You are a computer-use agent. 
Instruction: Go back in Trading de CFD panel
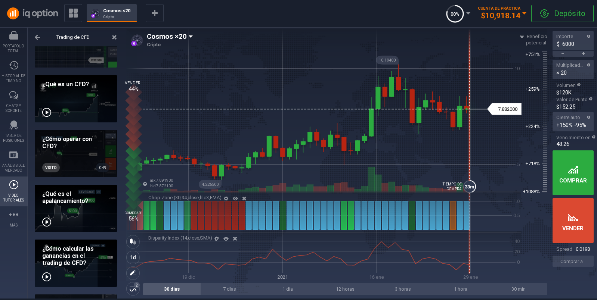[37, 37]
